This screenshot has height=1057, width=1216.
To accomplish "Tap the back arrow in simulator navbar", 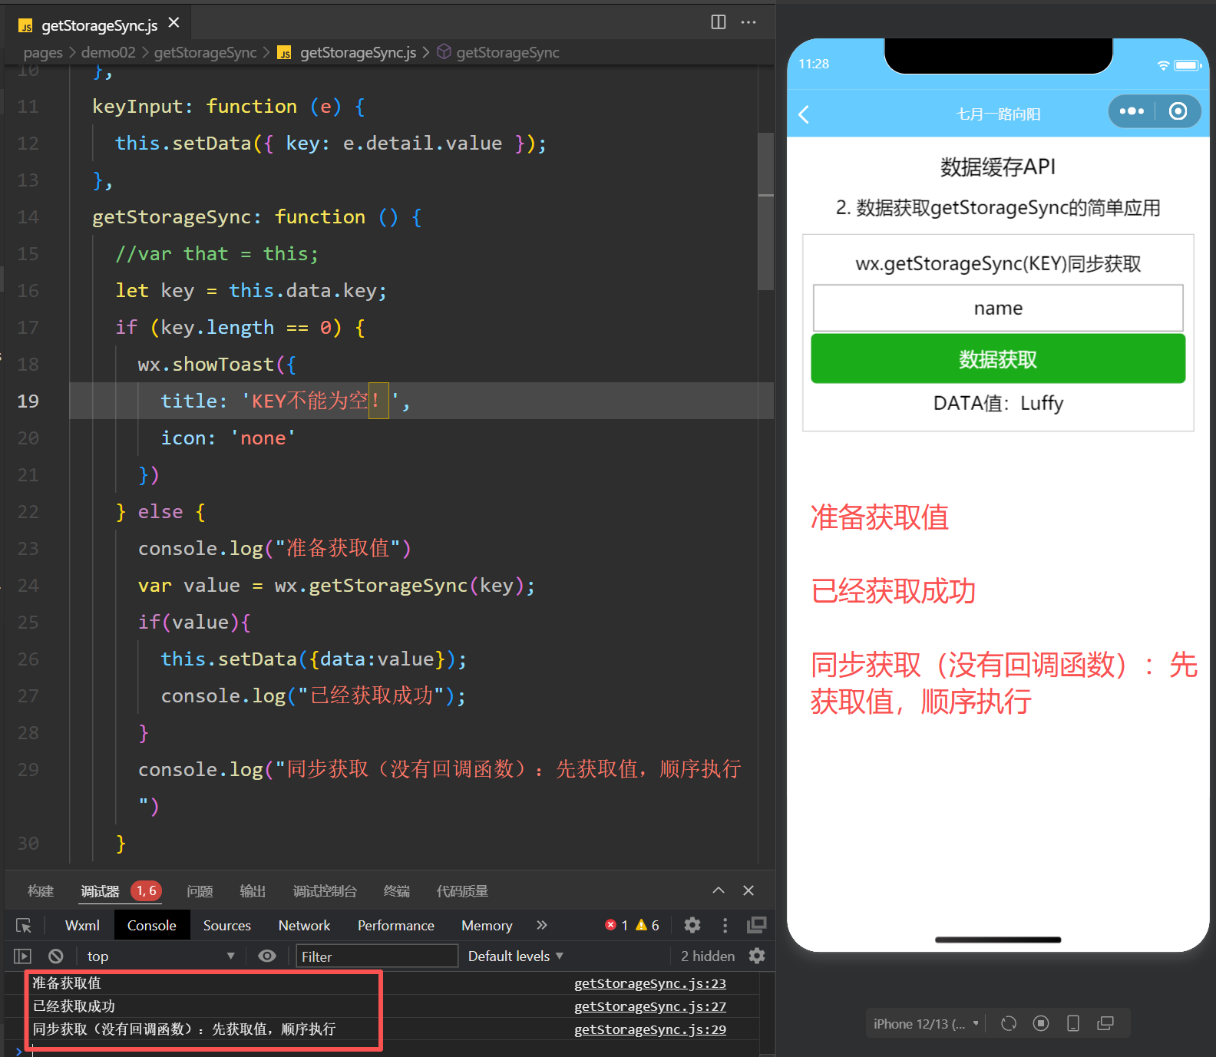I will (x=804, y=114).
